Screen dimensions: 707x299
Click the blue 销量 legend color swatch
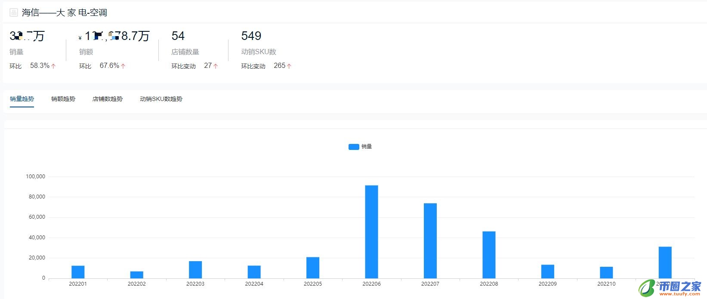pos(354,146)
